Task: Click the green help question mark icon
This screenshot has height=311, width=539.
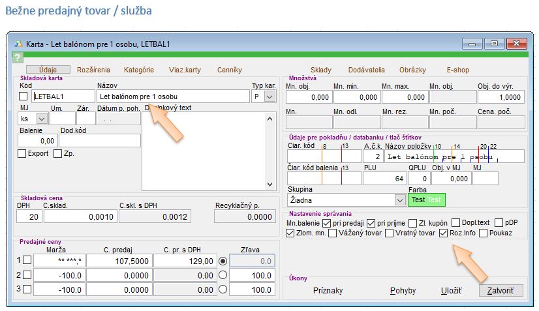Action: 17,57
